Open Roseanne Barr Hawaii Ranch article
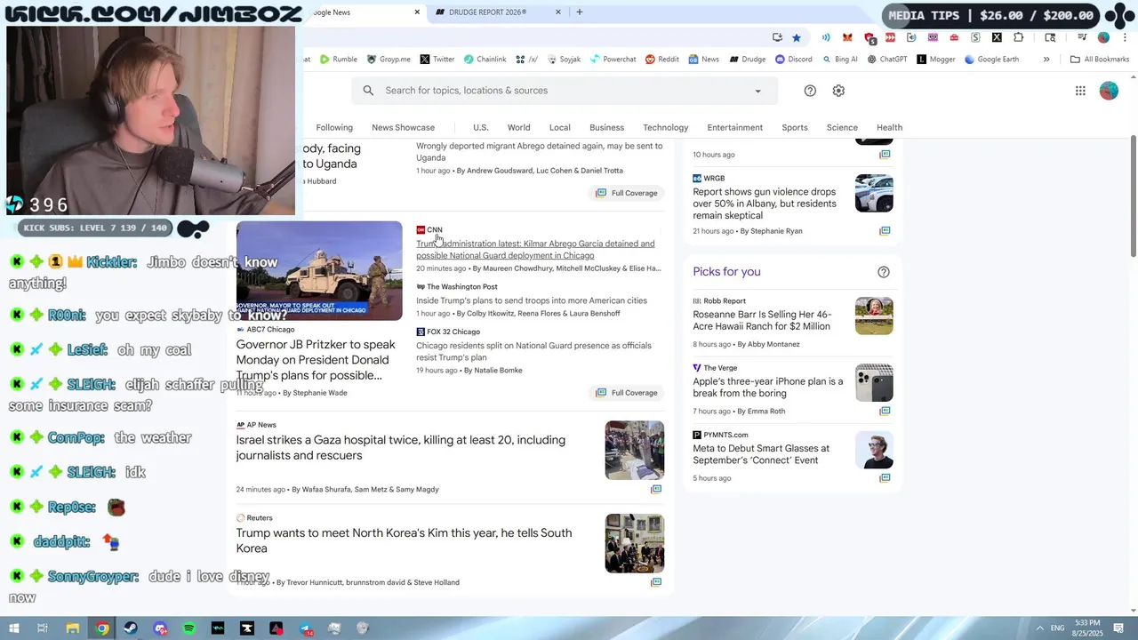 point(762,320)
